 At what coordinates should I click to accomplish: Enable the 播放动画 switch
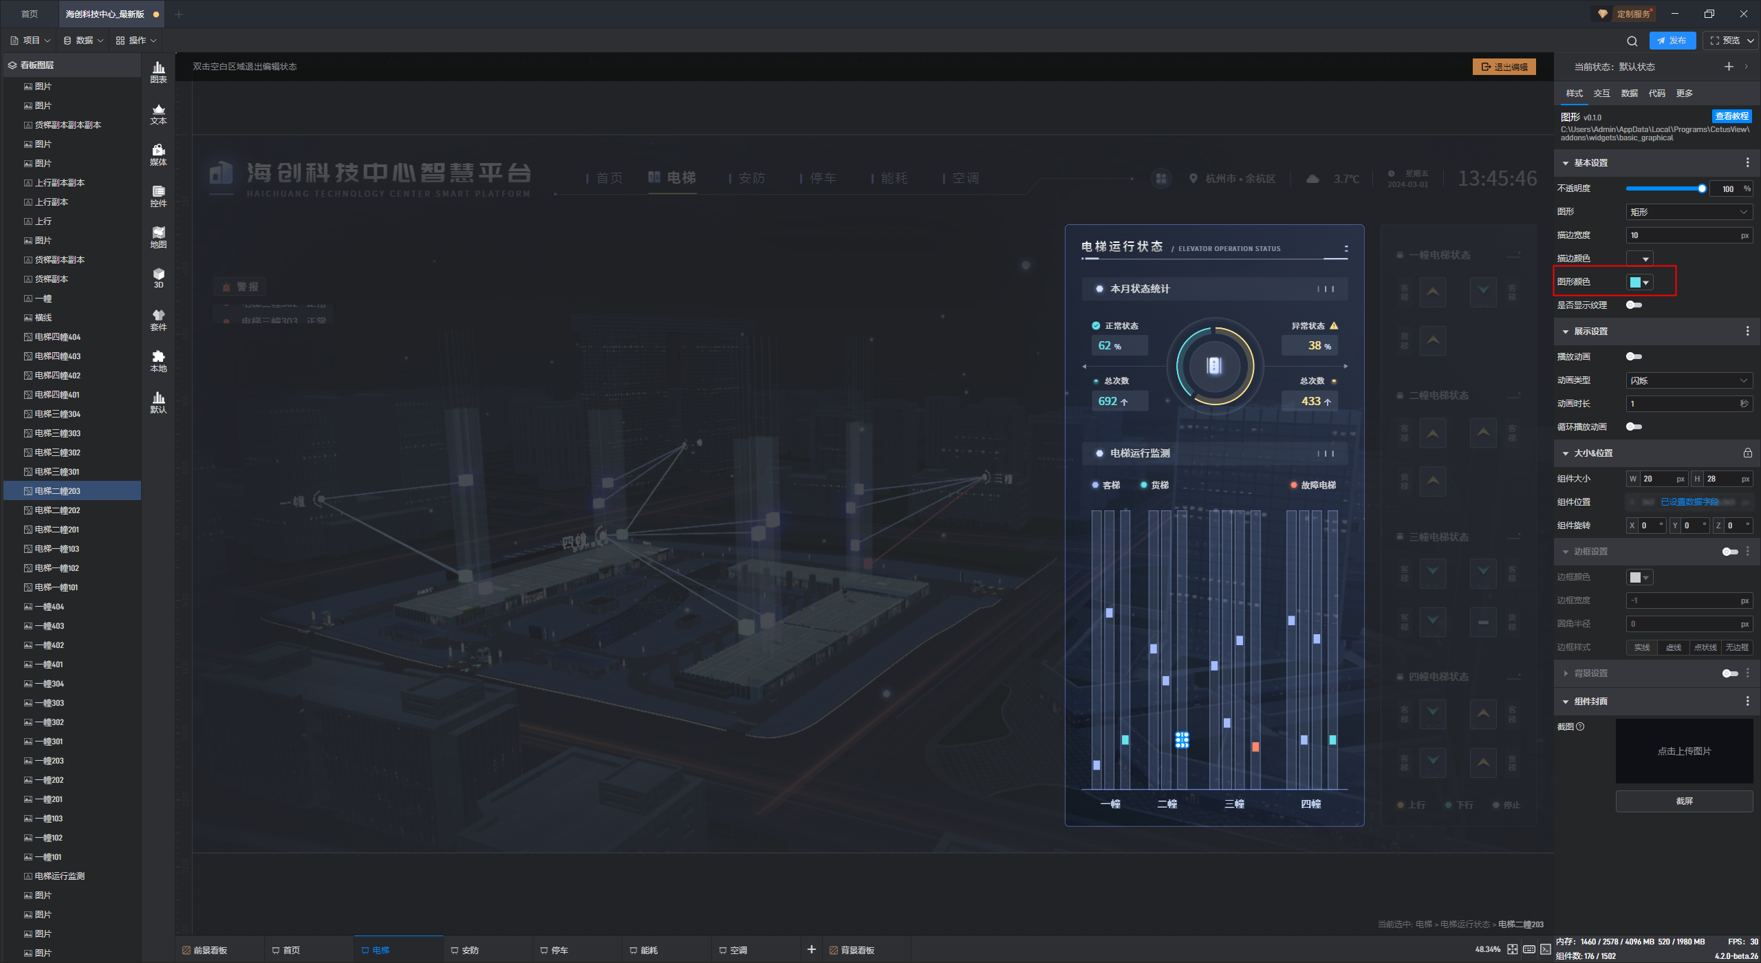1634,356
